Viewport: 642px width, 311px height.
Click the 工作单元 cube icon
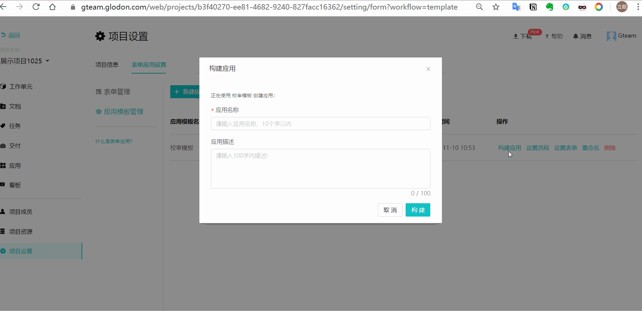coord(3,87)
